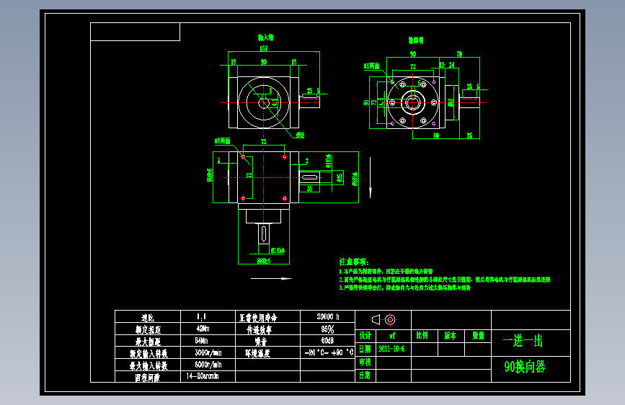Select the drawing name "90换向器"

click(x=525, y=367)
